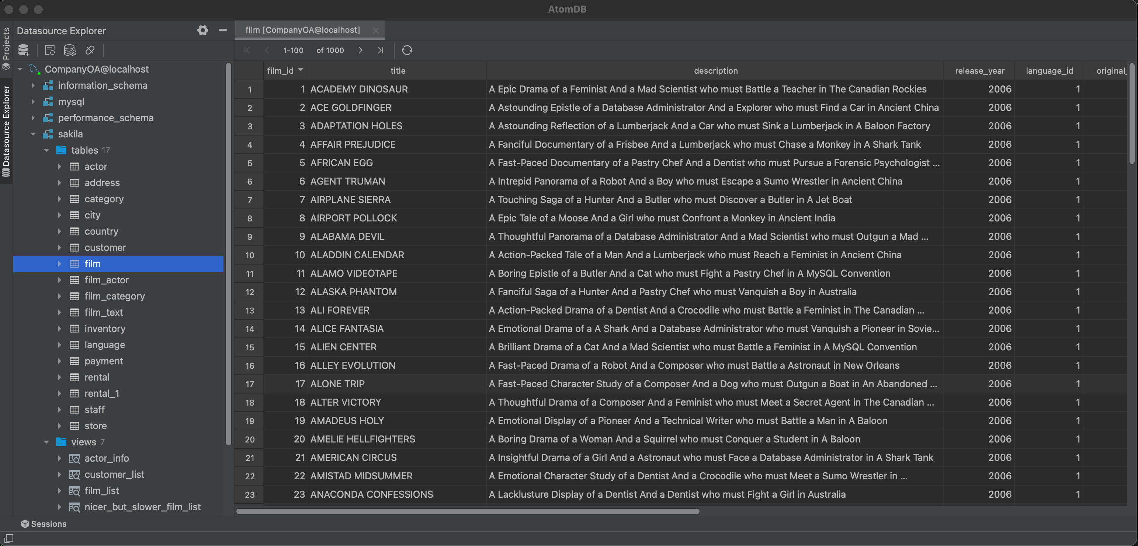Screen dimensions: 1138x546
Task: Click the vertical scrollbar of the table
Action: 1132,114
